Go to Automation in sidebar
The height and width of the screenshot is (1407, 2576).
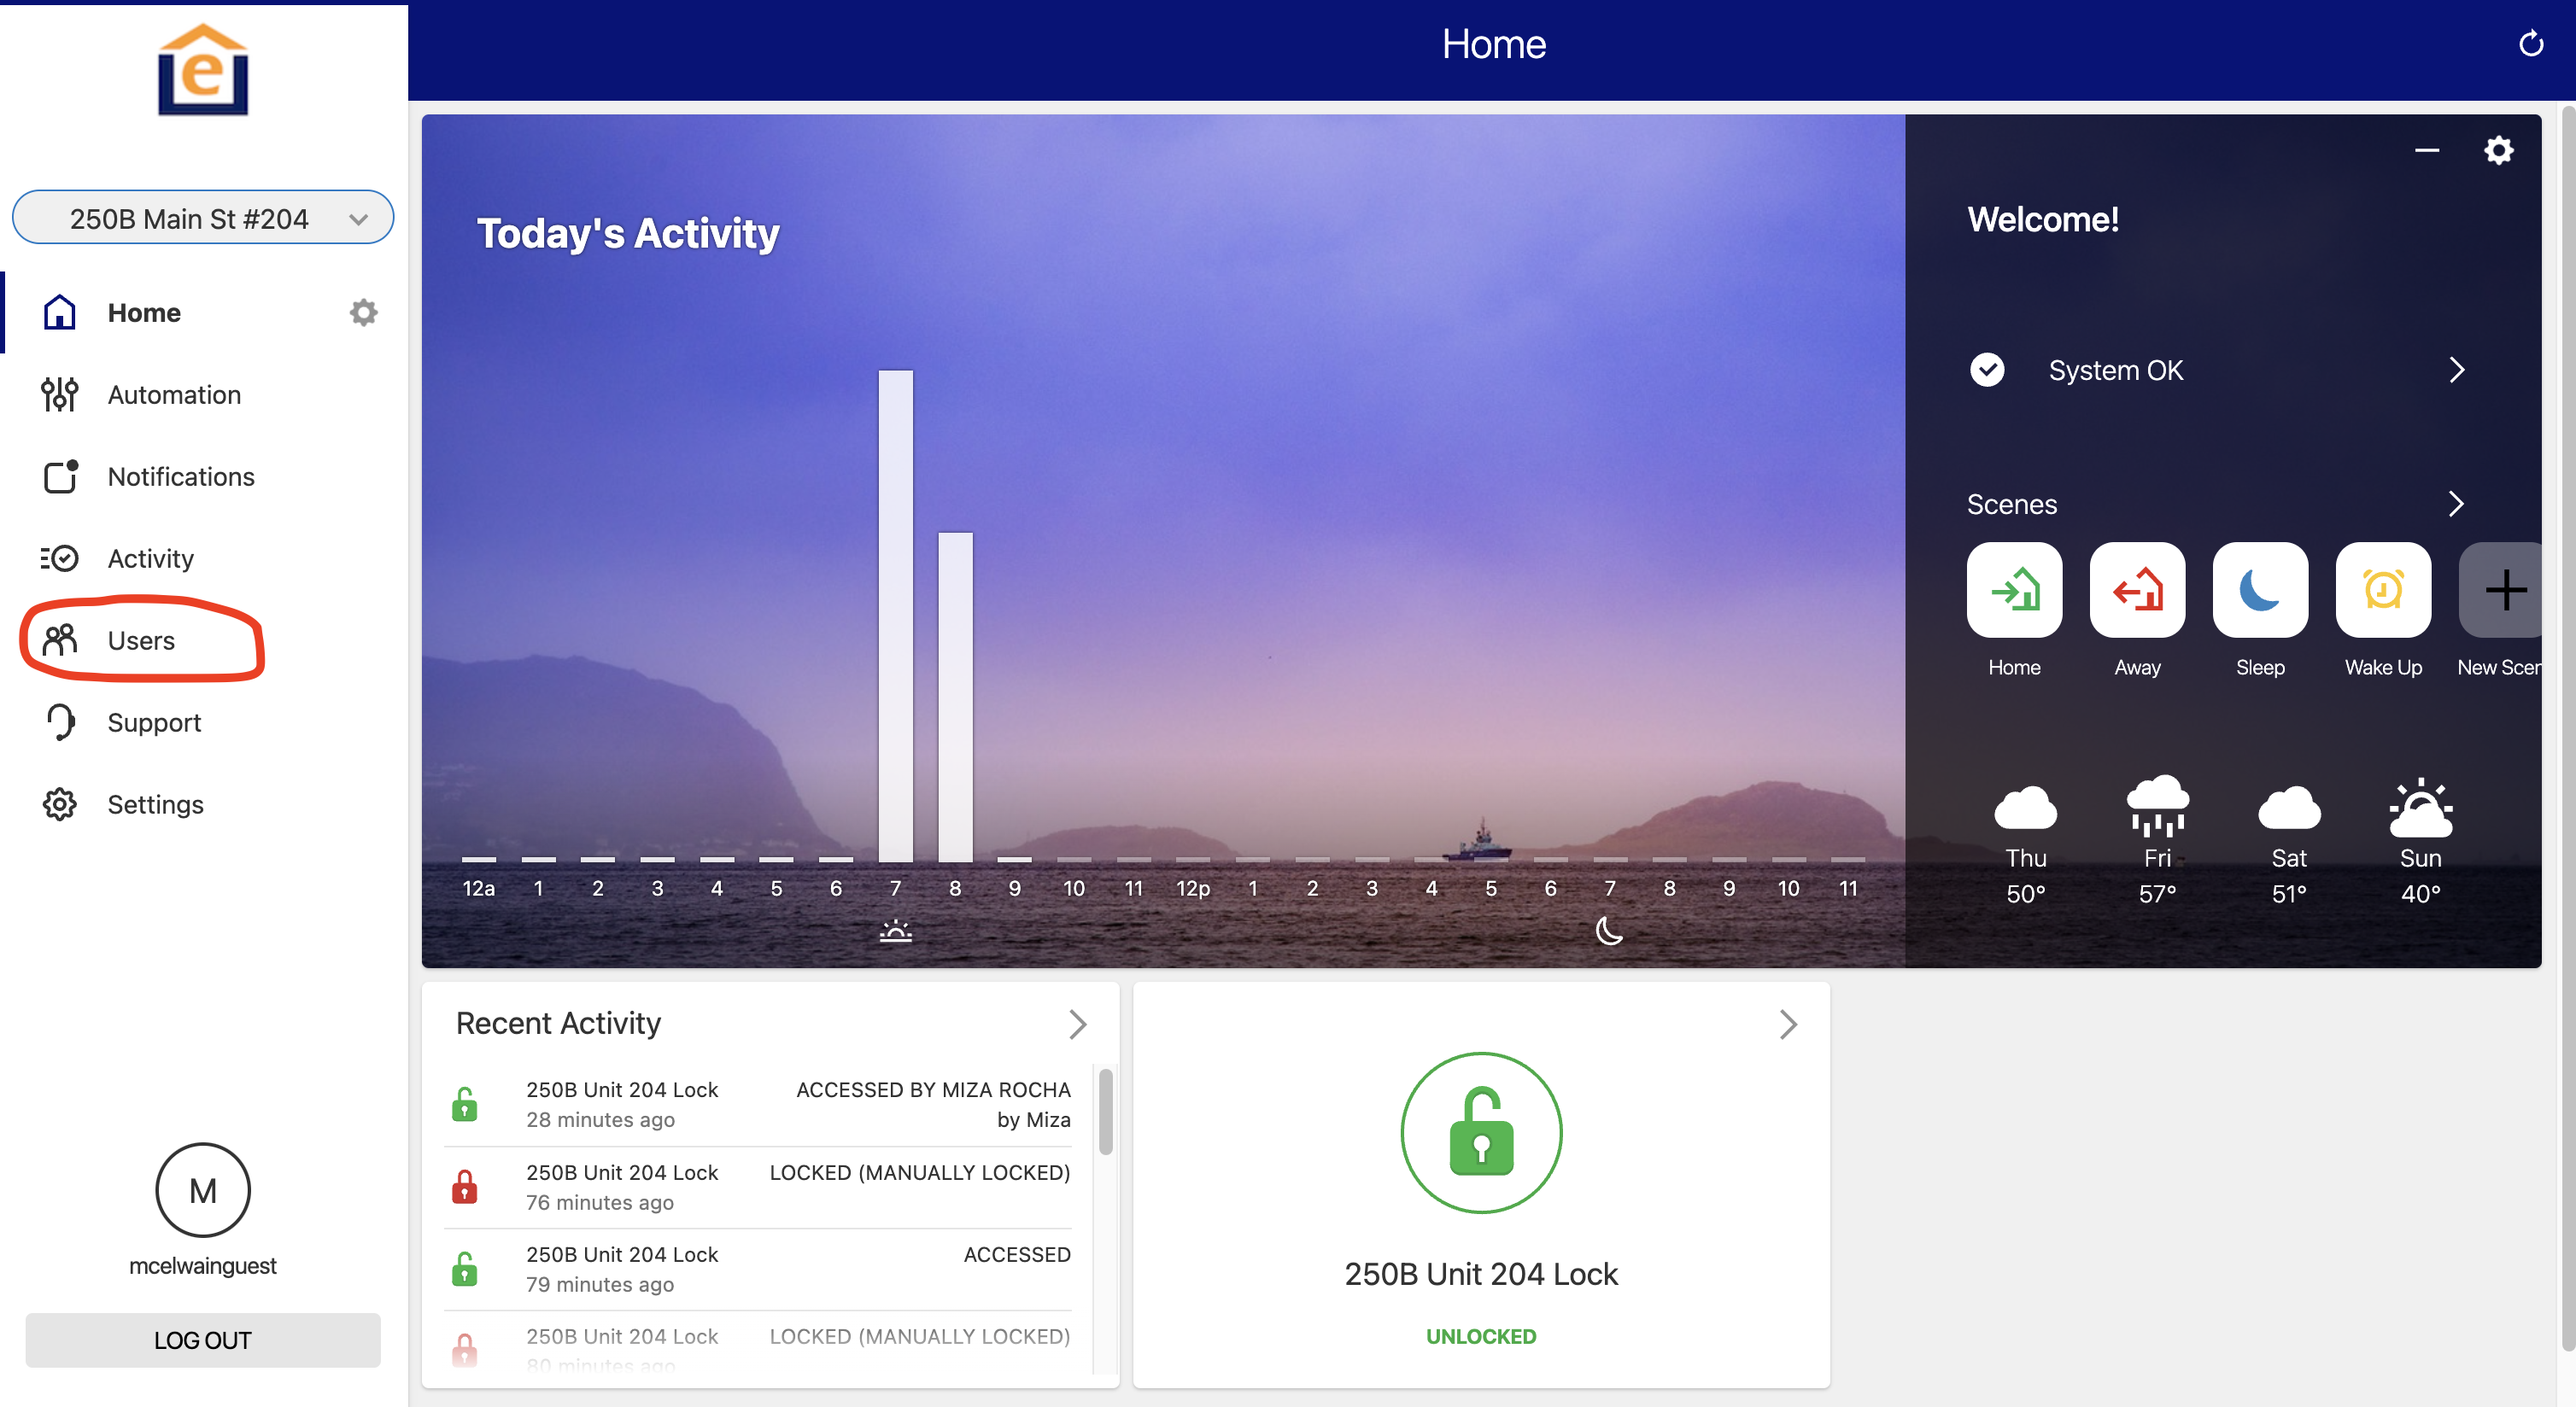174,394
